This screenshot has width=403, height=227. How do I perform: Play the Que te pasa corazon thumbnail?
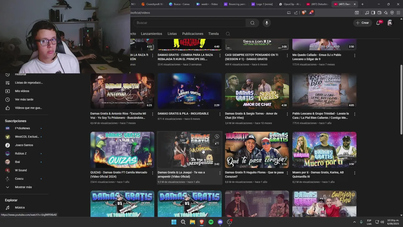(x=257, y=150)
